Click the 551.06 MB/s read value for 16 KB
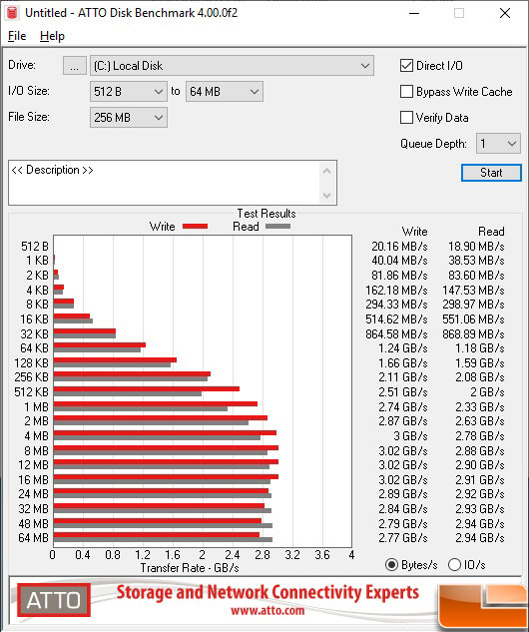The image size is (529, 632). tap(473, 319)
